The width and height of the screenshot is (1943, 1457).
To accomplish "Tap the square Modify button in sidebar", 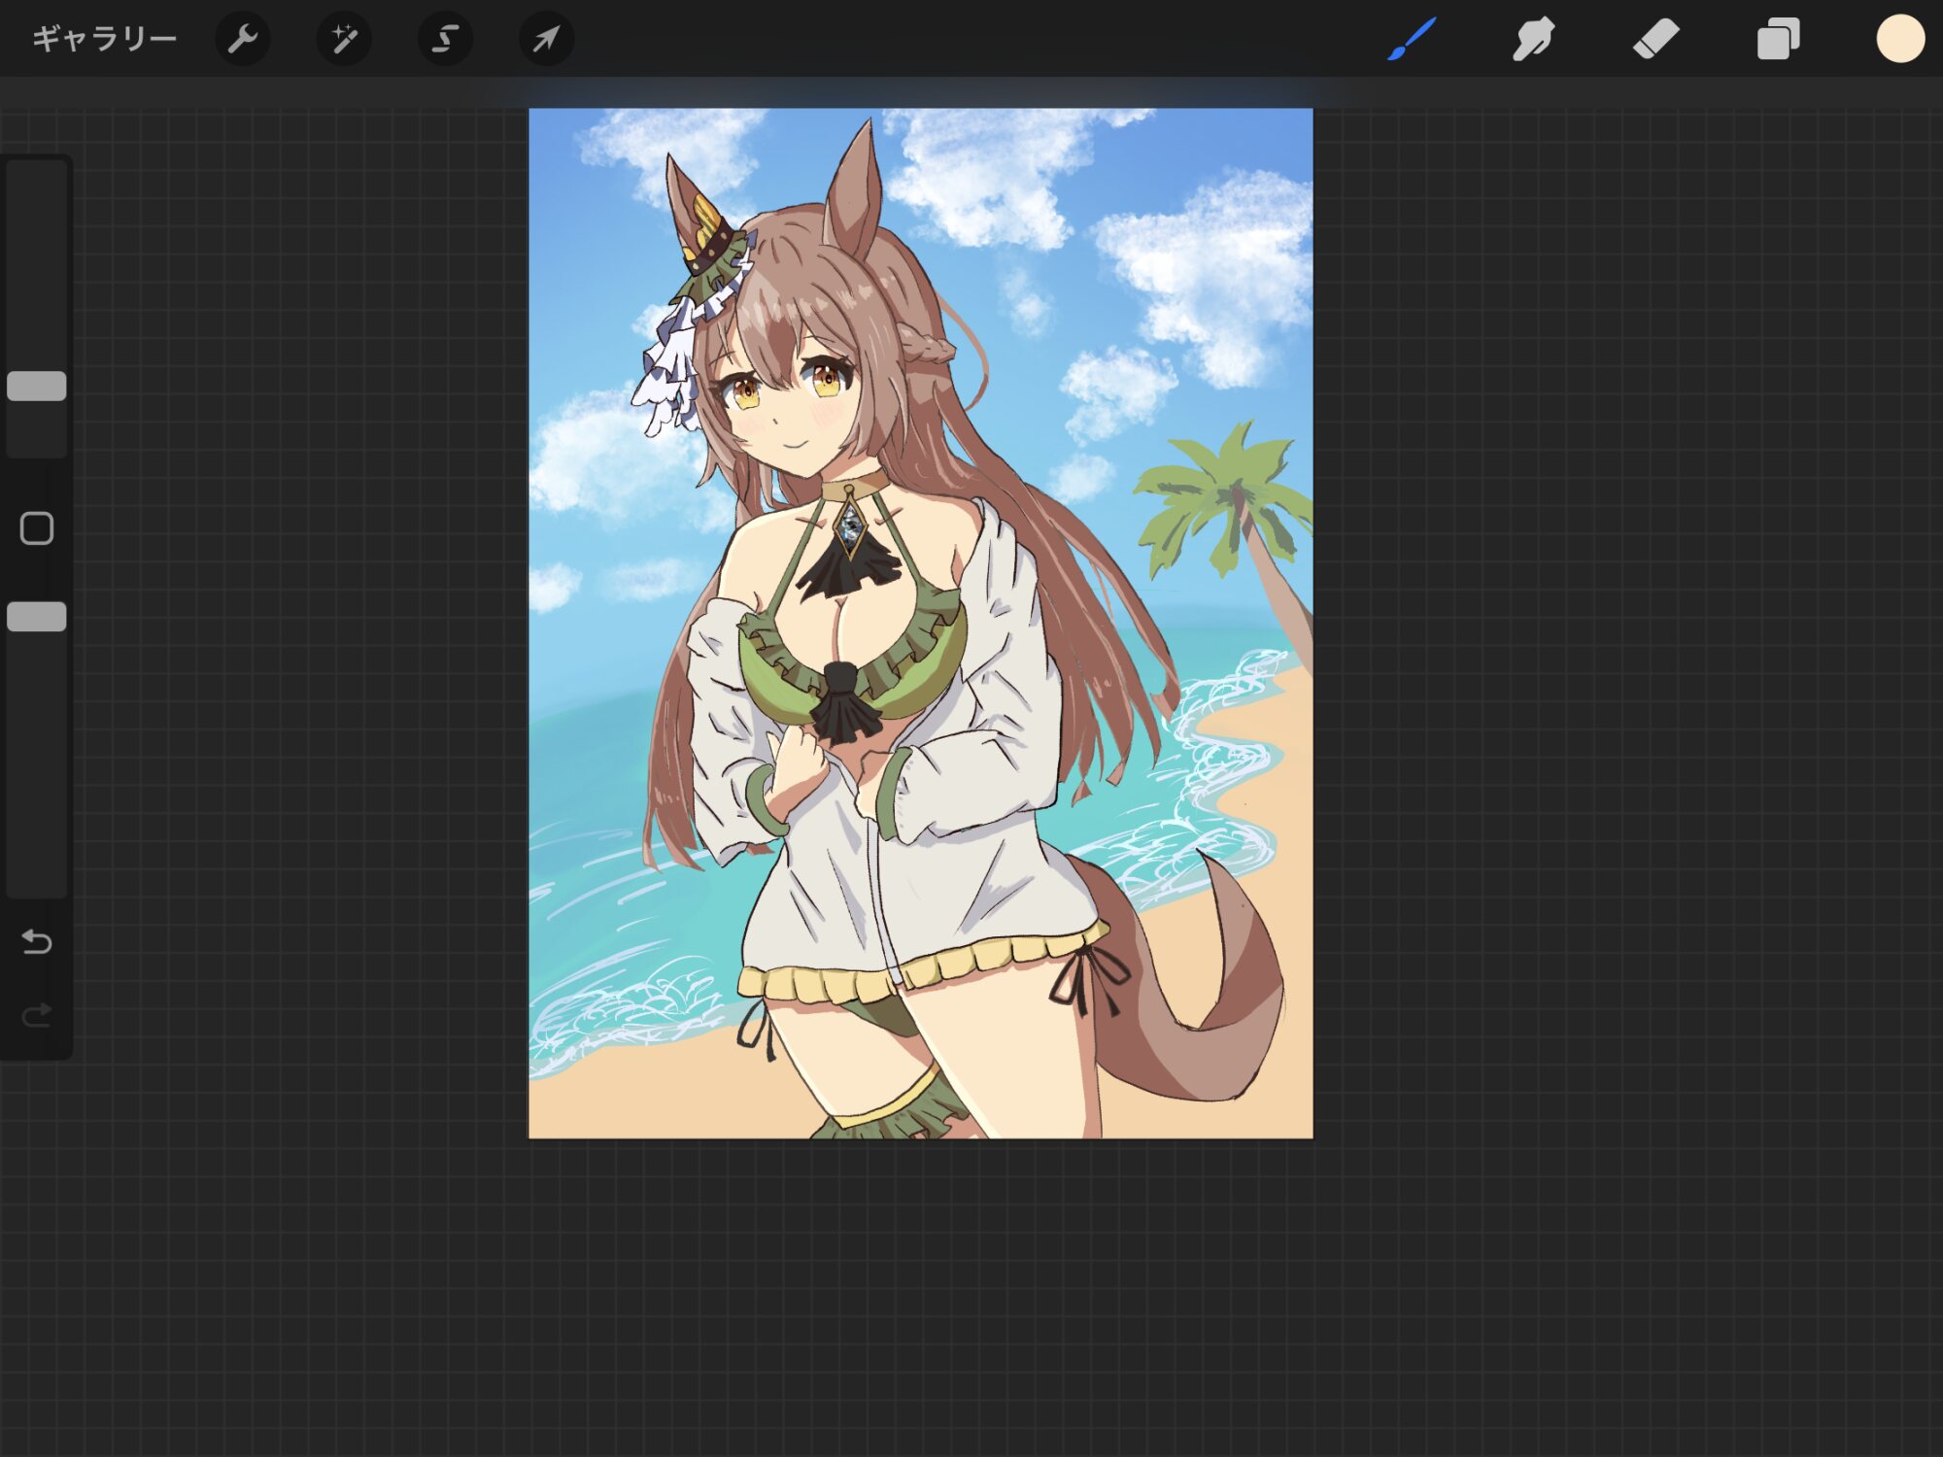I will [x=37, y=528].
